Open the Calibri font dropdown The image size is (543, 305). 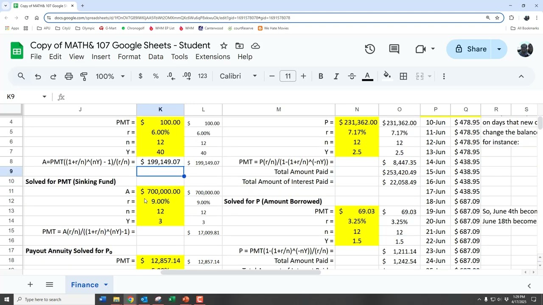pos(238,76)
